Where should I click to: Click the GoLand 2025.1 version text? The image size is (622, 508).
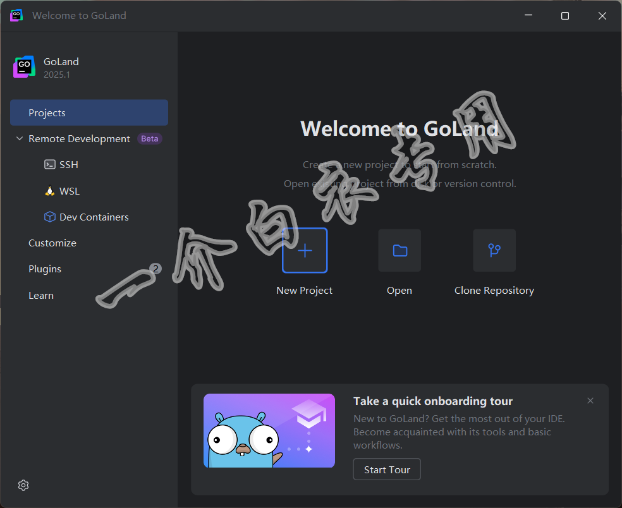[57, 75]
